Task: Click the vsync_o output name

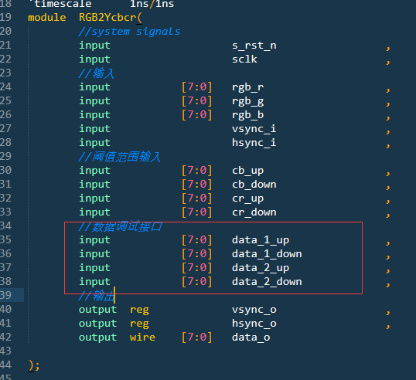Action: 254,310
